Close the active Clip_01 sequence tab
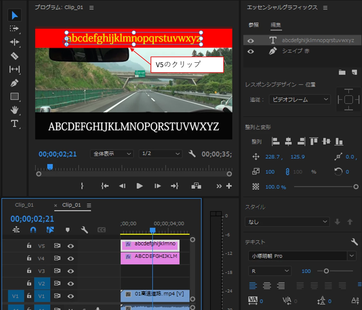The width and height of the screenshot is (362, 310). click(x=55, y=205)
